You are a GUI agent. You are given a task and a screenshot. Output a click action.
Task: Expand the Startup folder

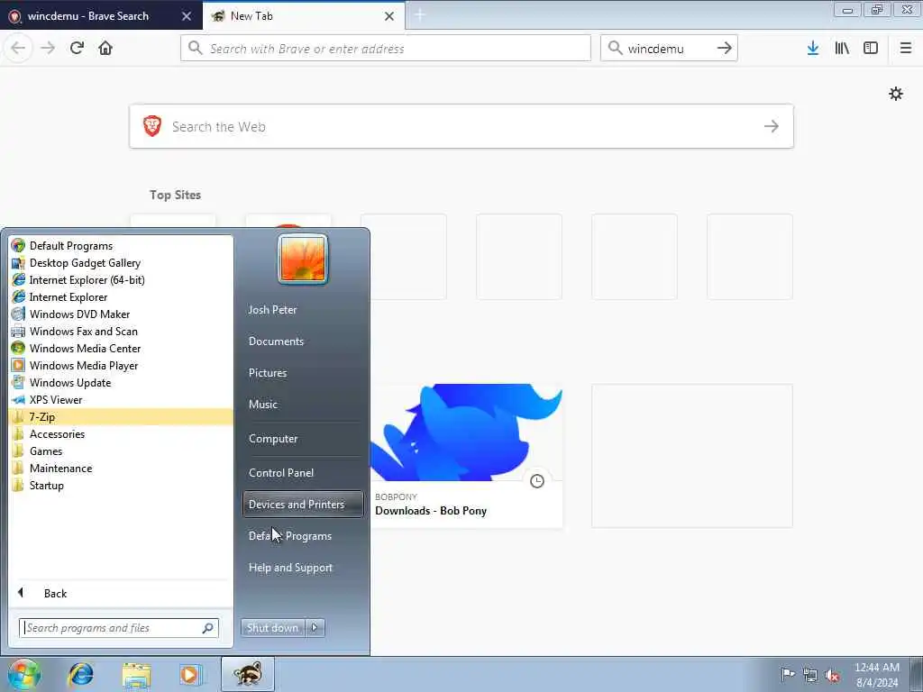[x=121, y=485]
